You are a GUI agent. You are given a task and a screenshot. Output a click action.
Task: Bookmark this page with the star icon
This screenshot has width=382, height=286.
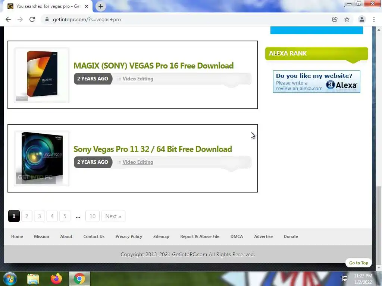pyautogui.click(x=347, y=19)
